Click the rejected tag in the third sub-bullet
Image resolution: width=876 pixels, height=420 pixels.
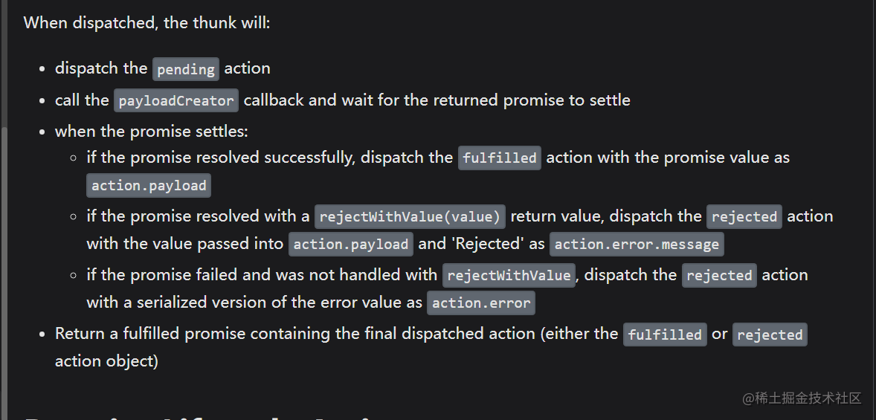tap(720, 275)
